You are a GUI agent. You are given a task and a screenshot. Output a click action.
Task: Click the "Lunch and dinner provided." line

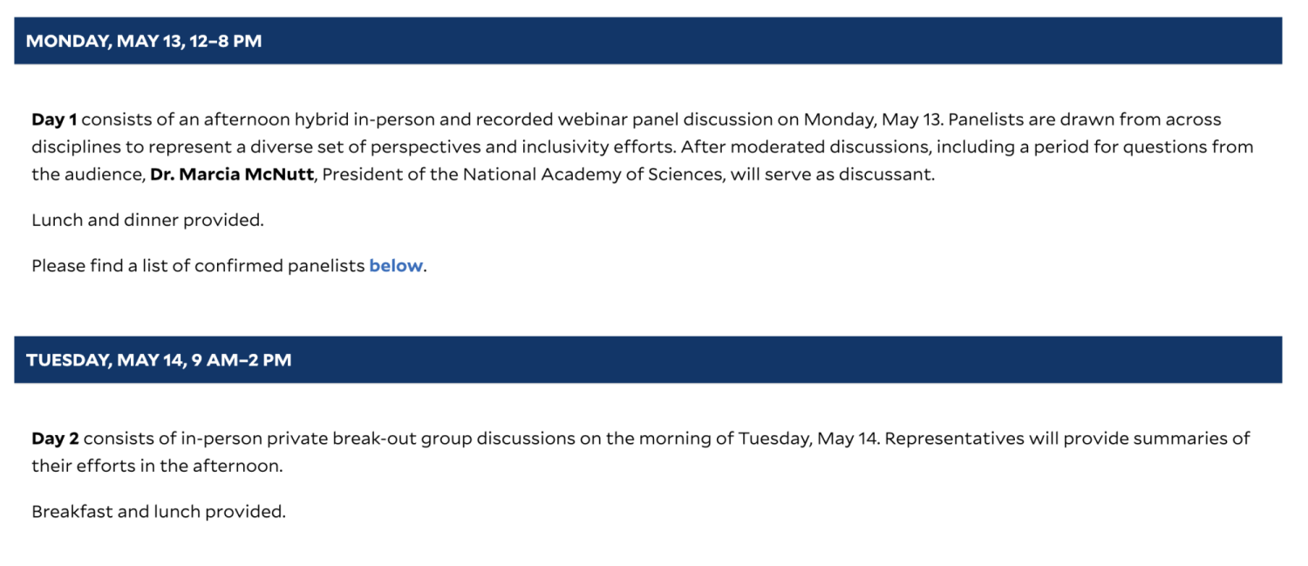(x=147, y=221)
